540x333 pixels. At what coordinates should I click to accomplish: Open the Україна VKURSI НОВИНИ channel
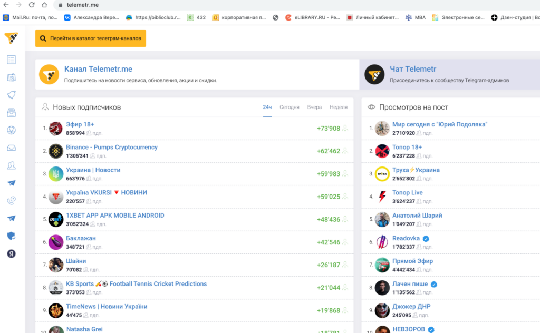(x=107, y=193)
